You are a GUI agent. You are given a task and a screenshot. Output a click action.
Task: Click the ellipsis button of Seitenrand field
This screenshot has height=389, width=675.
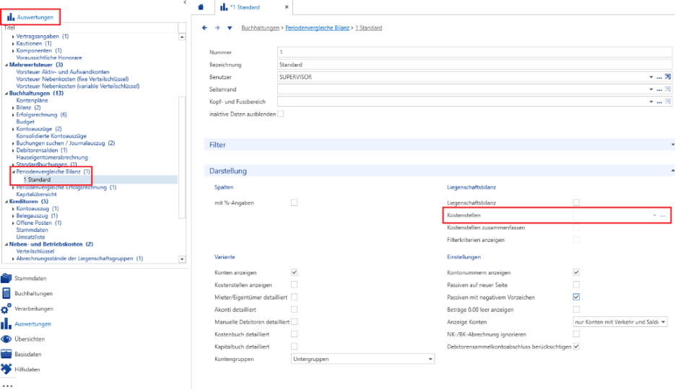coord(659,90)
